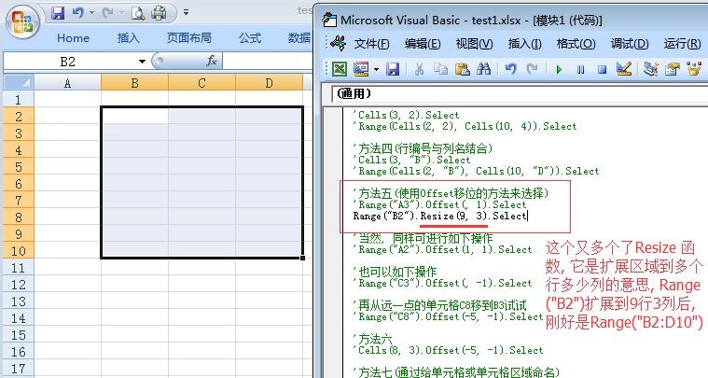Open 调试(D) menu in Visual Basic
This screenshot has height=378, width=708.
click(630, 44)
